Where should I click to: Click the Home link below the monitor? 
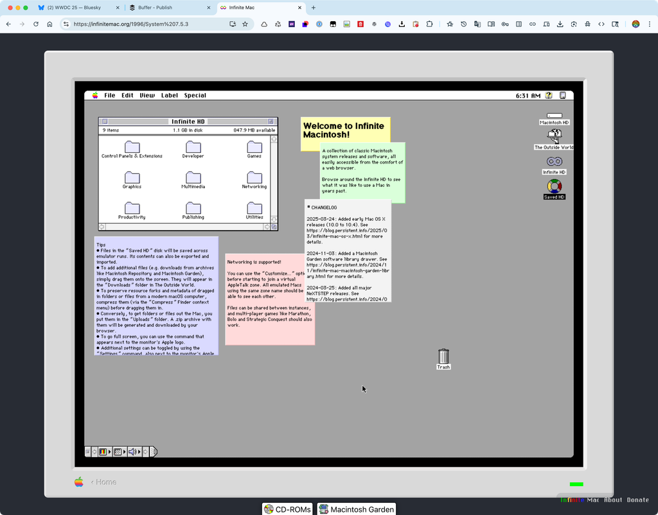(103, 482)
